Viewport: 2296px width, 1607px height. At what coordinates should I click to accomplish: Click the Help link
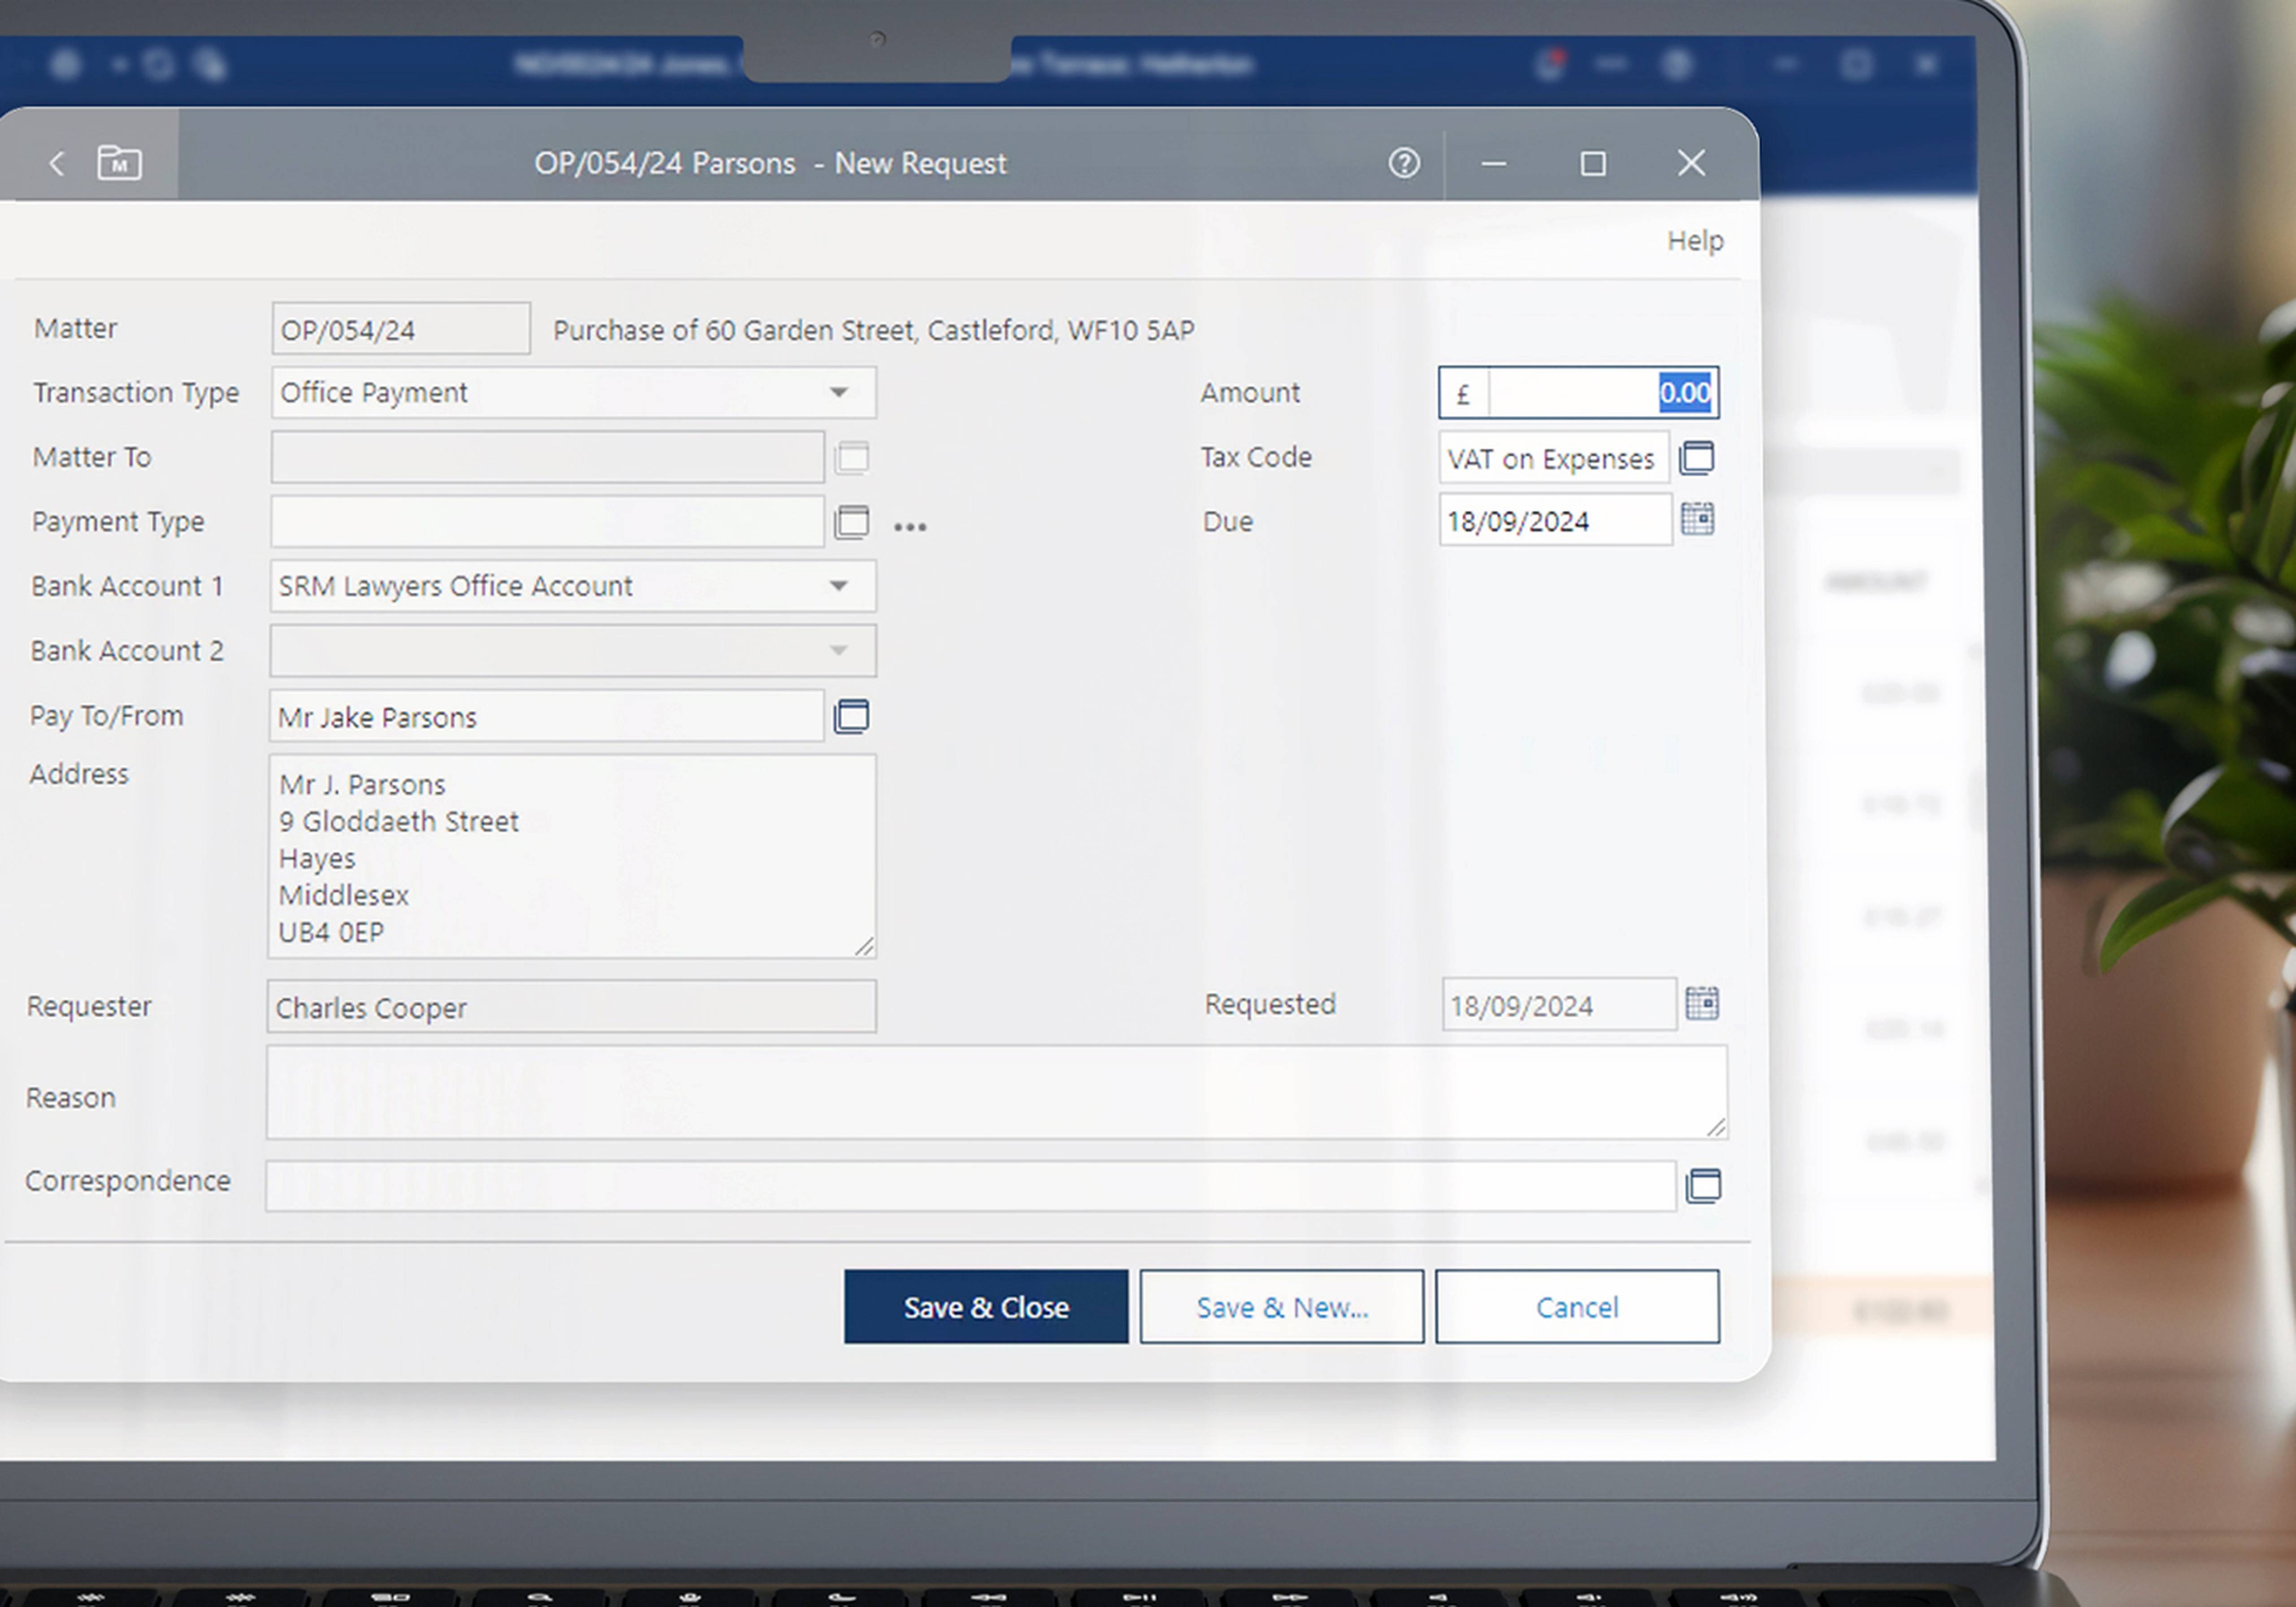point(1695,240)
